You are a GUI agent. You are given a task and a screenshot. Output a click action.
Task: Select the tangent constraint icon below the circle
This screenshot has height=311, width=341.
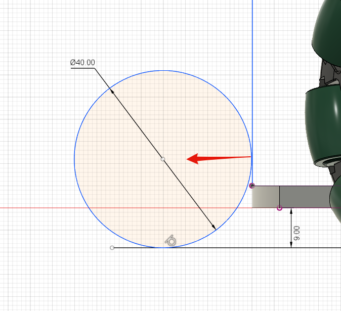(x=171, y=241)
